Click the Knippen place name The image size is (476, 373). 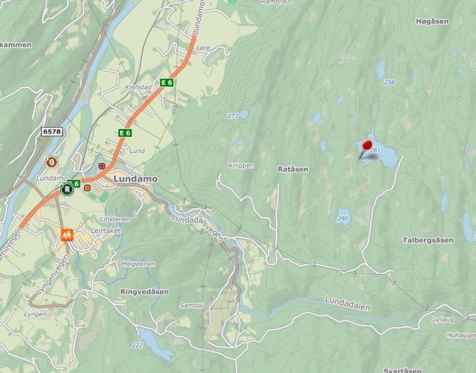click(x=241, y=165)
